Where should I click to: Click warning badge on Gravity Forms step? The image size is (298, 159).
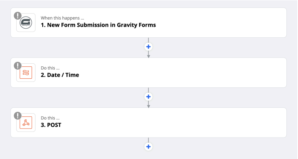[17, 15]
